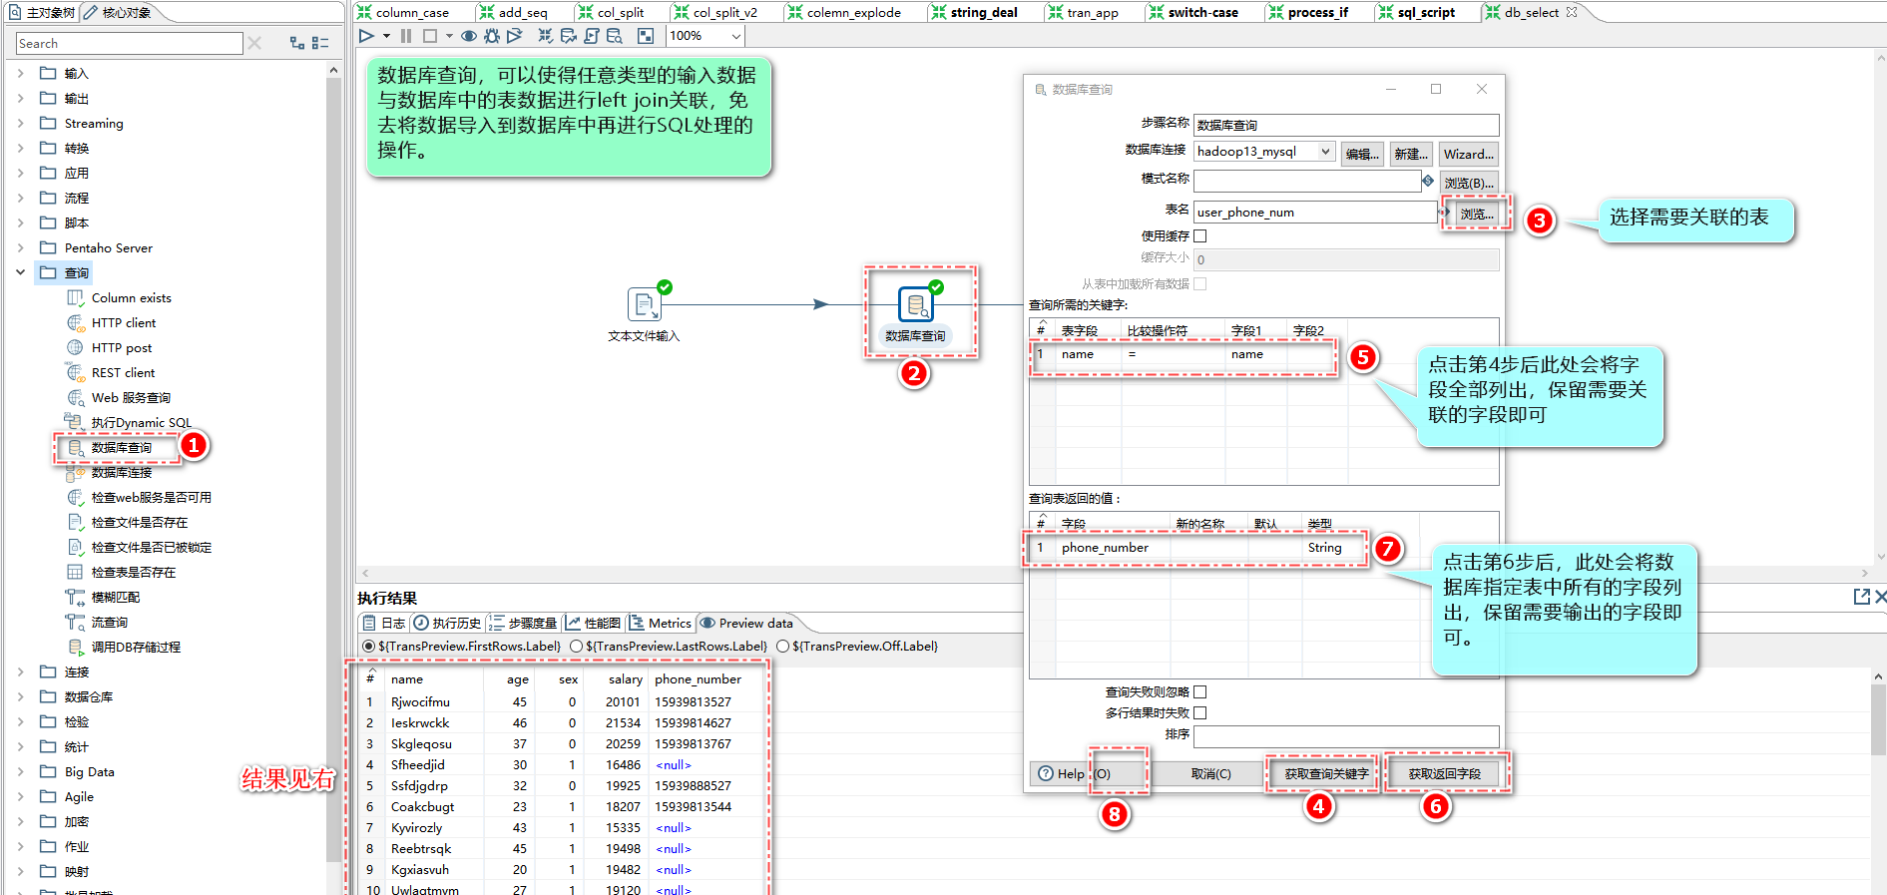Collapse the 查询 folder
The image size is (1887, 895).
point(20,272)
